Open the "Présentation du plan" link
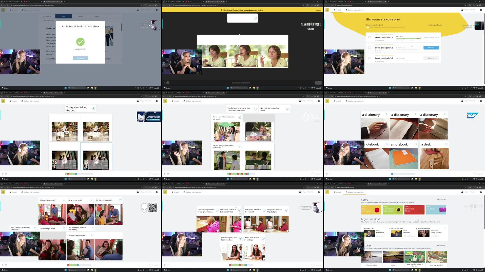The height and width of the screenshot is (272, 485). pos(435,25)
